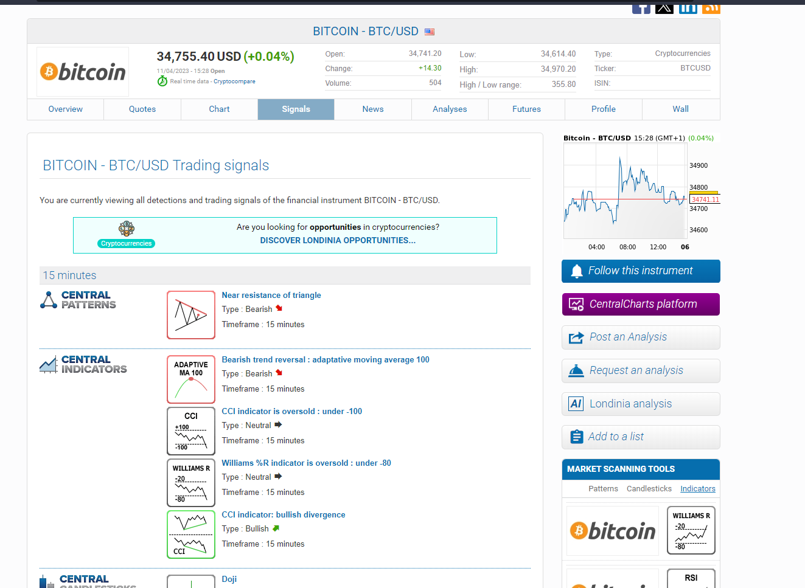Go to the Futures tab
Viewport: 805px width, 588px height.
[526, 109]
